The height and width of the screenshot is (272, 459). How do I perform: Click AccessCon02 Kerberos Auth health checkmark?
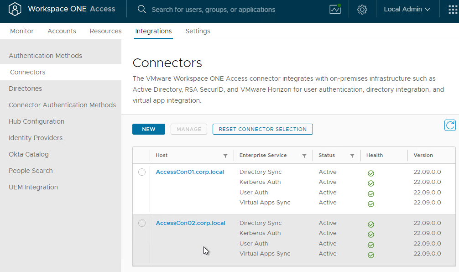(371, 235)
